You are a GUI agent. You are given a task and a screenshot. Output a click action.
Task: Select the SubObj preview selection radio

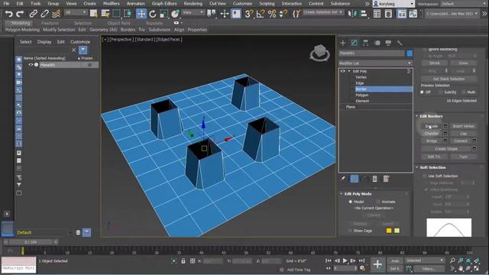440,92
